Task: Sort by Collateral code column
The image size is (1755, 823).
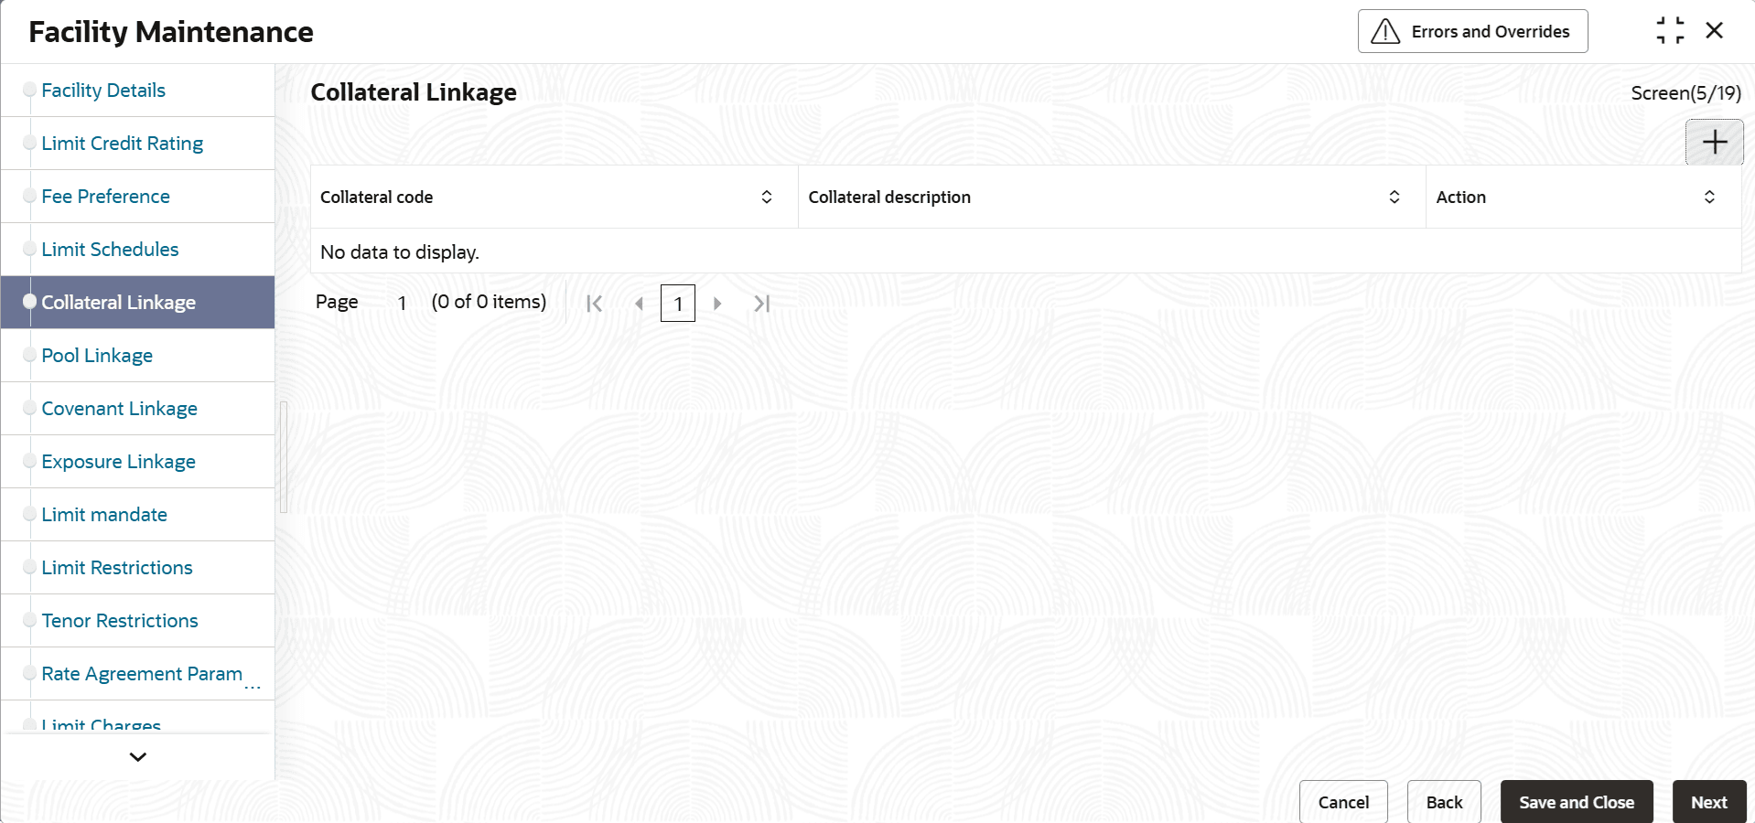Action: pos(767,198)
